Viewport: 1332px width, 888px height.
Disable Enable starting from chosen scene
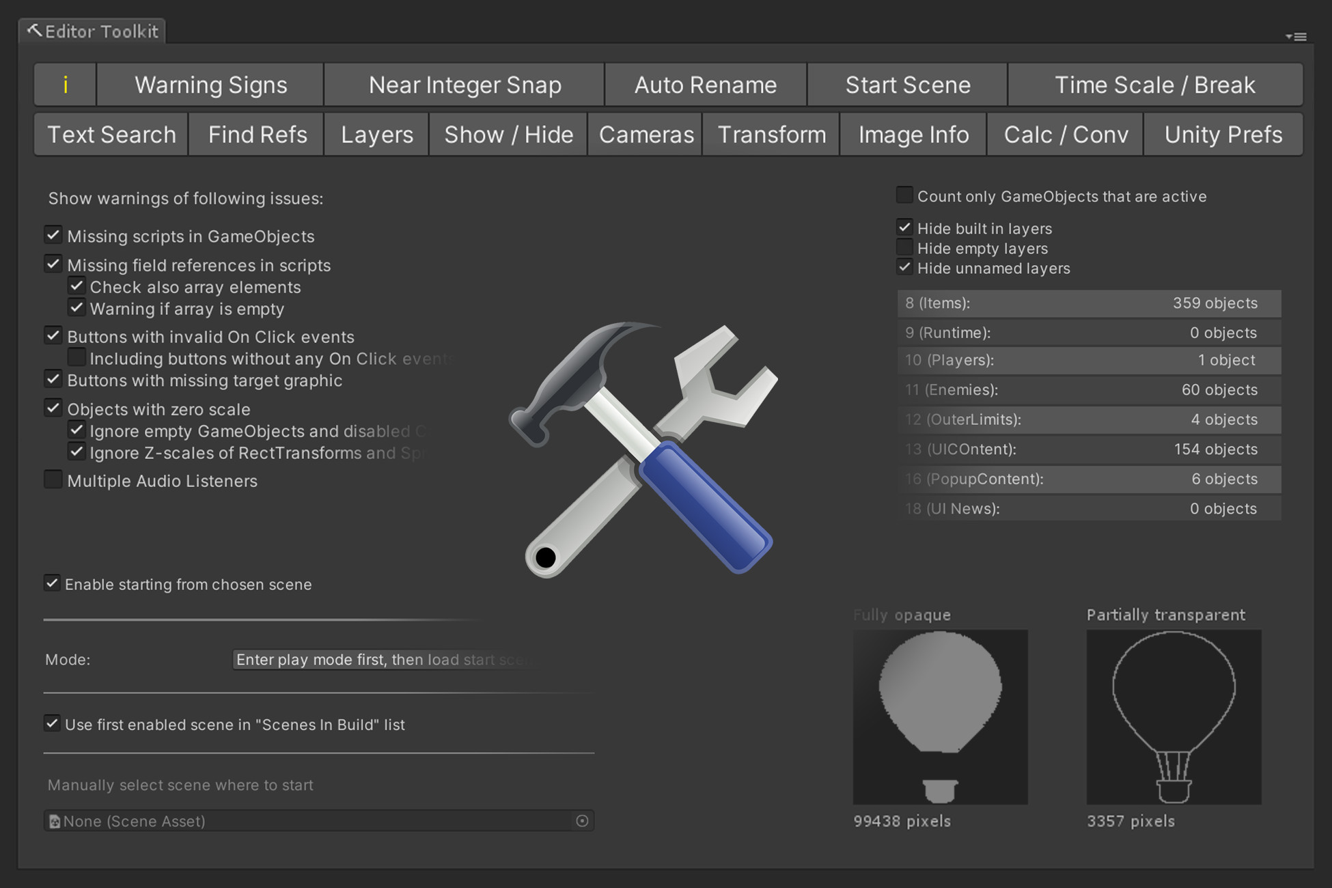52,583
